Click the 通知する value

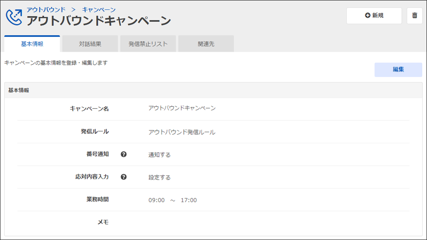pos(159,155)
